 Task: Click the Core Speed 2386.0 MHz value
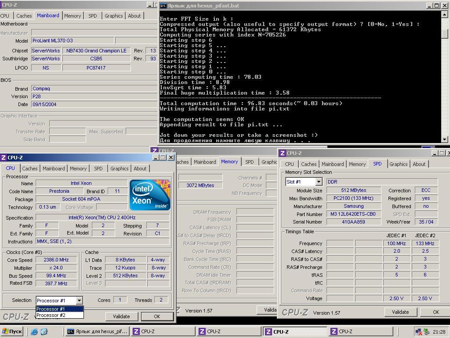tap(56, 260)
